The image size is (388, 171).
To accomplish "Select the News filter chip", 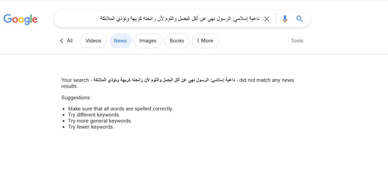I will pyautogui.click(x=120, y=41).
